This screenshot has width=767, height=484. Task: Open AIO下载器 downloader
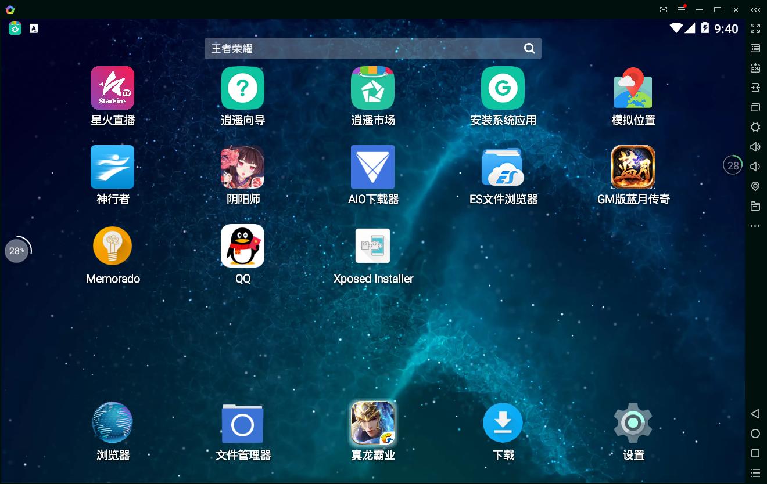coord(373,167)
